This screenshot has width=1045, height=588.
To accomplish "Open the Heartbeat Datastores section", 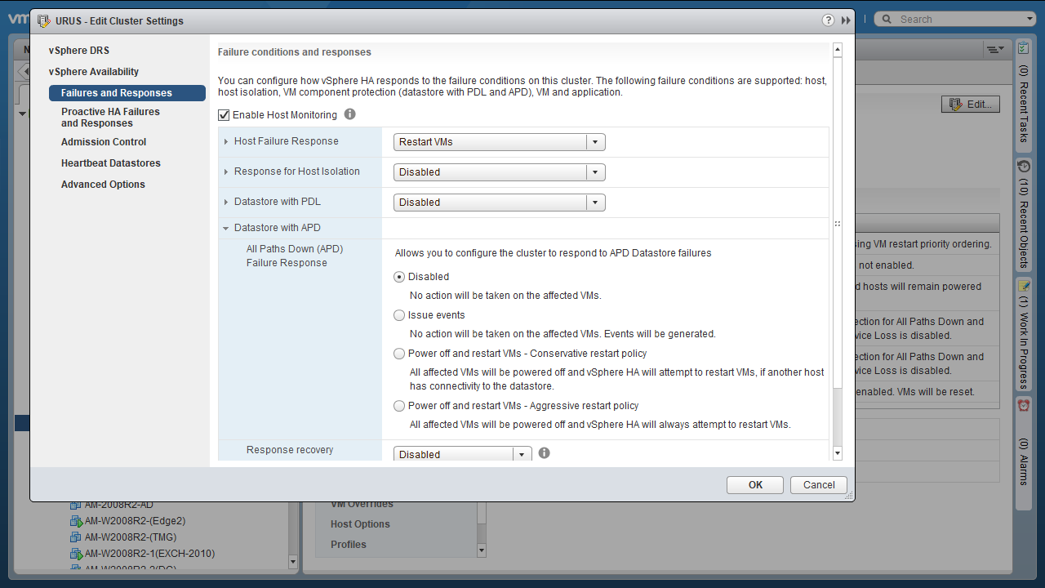I will 111,163.
